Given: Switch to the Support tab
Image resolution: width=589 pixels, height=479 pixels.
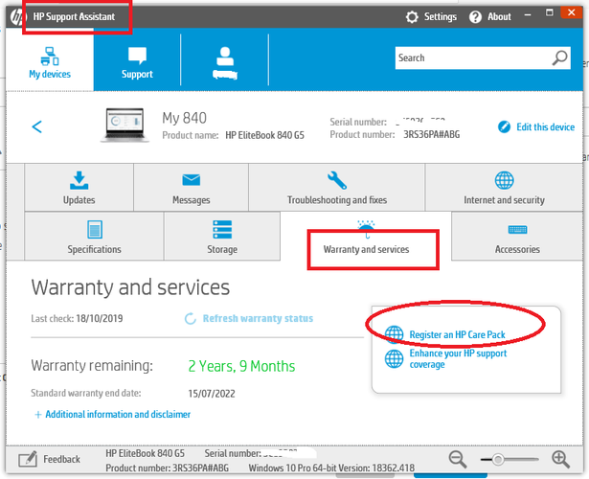Looking at the screenshot, I should [137, 59].
